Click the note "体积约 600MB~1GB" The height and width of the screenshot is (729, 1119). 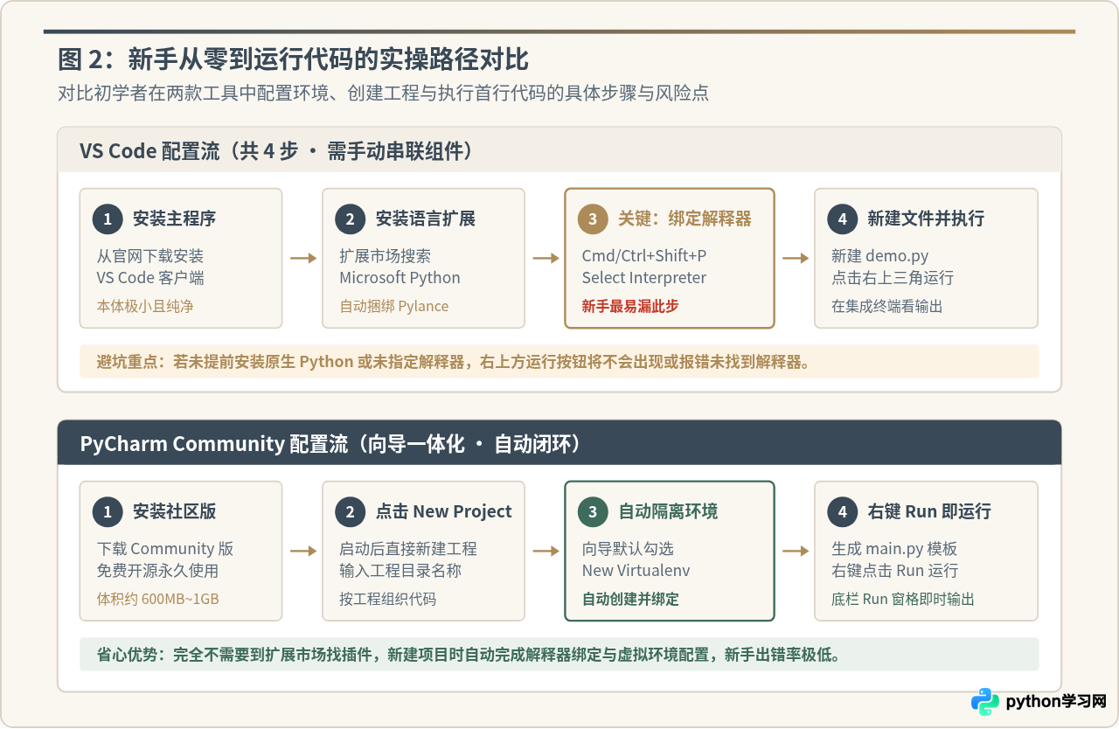157,599
